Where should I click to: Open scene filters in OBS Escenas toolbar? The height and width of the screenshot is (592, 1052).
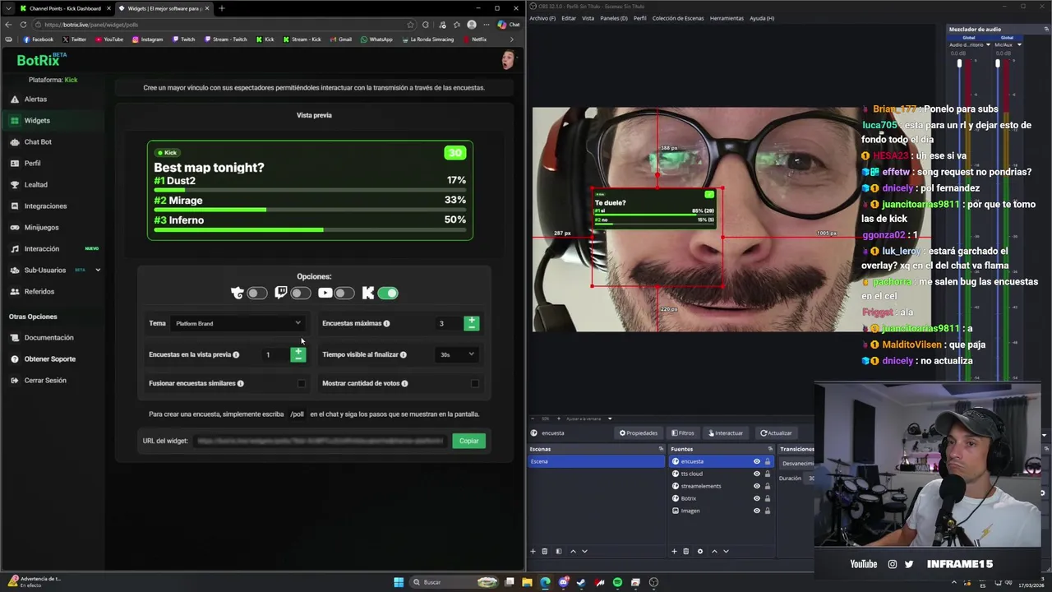[559, 551]
